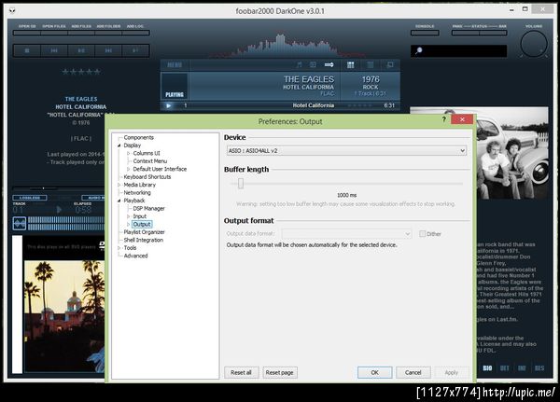Open the MENU button above playlist
The height and width of the screenshot is (402, 560).
coord(175,64)
